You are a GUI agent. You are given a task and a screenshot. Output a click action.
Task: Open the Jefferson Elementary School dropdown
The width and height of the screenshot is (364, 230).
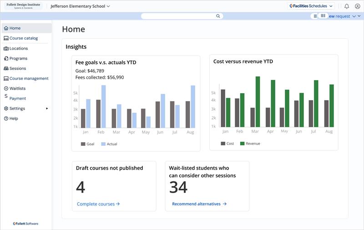[x=80, y=6]
